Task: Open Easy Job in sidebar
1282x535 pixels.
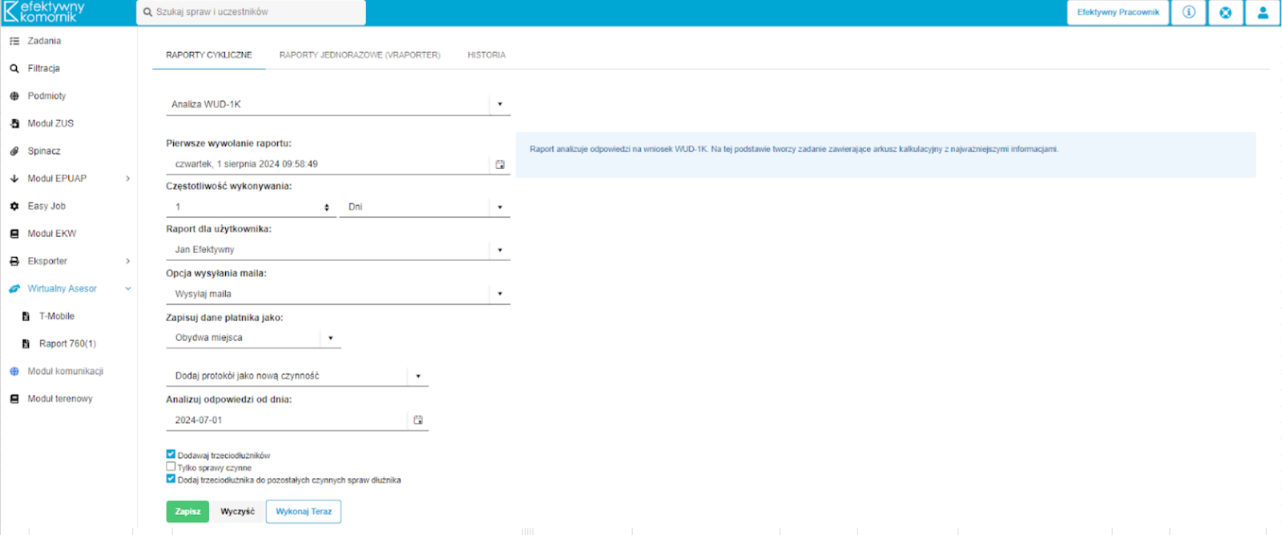Action: coord(46,207)
